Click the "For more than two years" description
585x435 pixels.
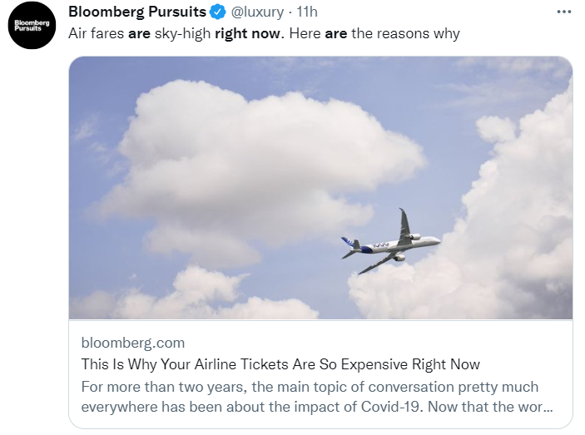pyautogui.click(x=163, y=387)
